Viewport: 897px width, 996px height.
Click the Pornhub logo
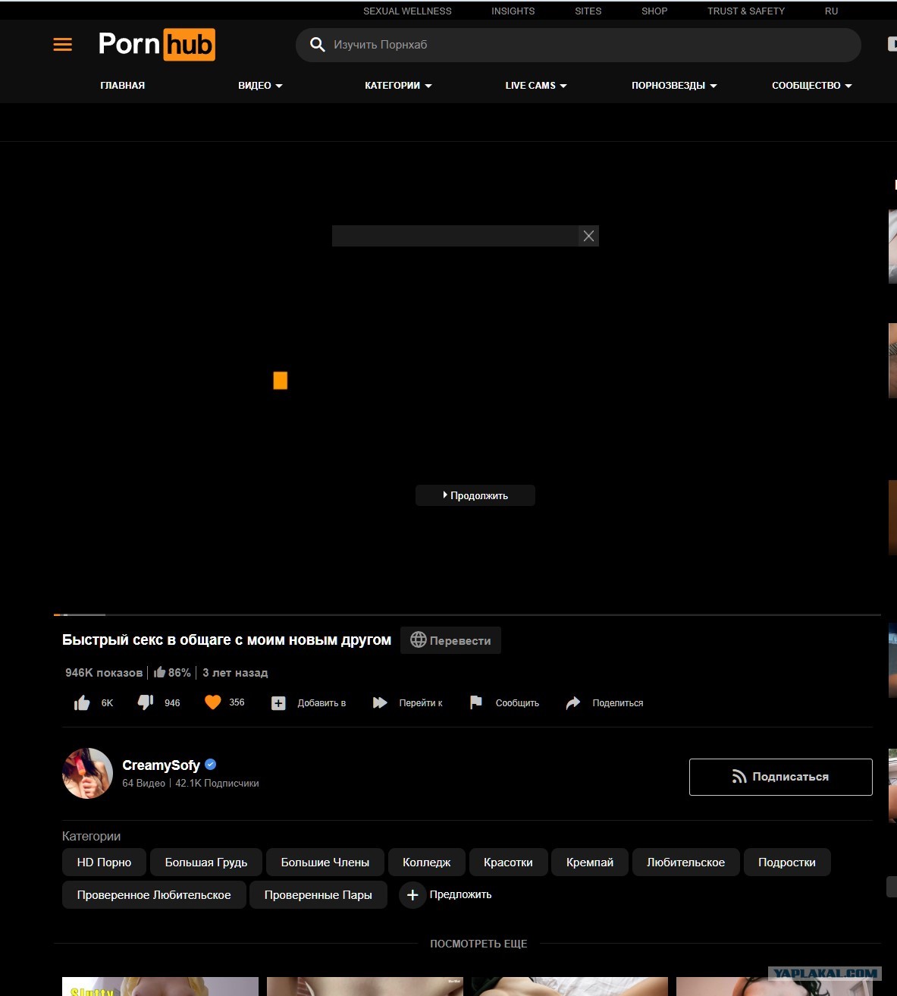[157, 45]
